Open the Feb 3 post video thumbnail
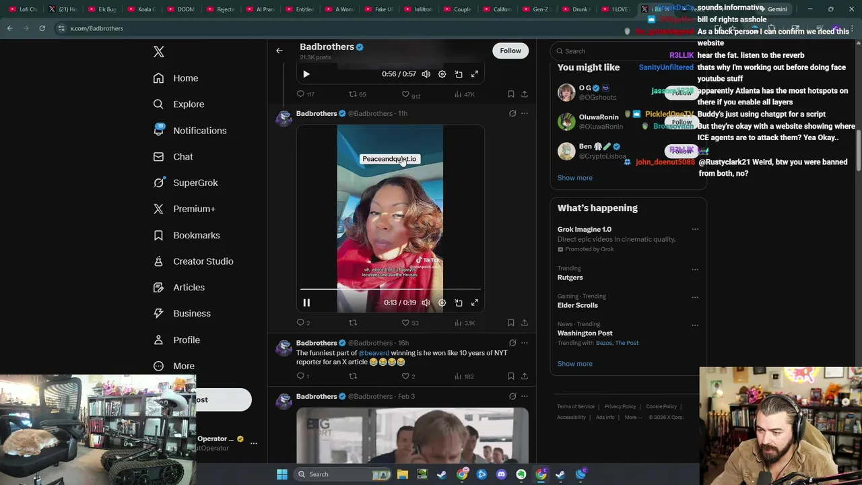862x485 pixels. point(412,435)
